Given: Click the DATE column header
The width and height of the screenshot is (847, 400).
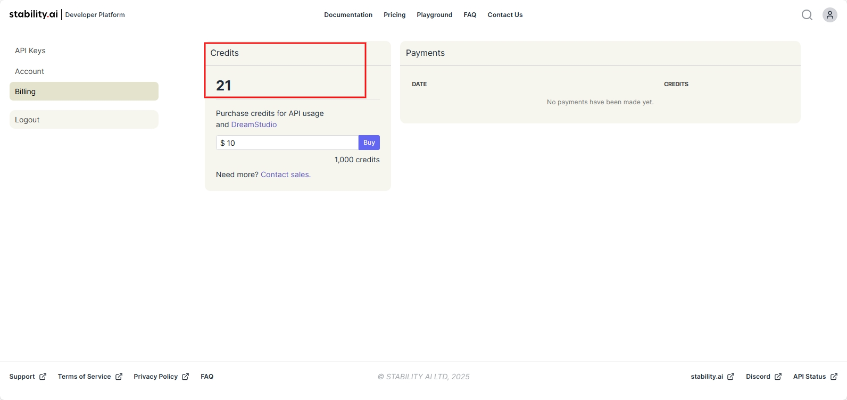Looking at the screenshot, I should pos(419,84).
